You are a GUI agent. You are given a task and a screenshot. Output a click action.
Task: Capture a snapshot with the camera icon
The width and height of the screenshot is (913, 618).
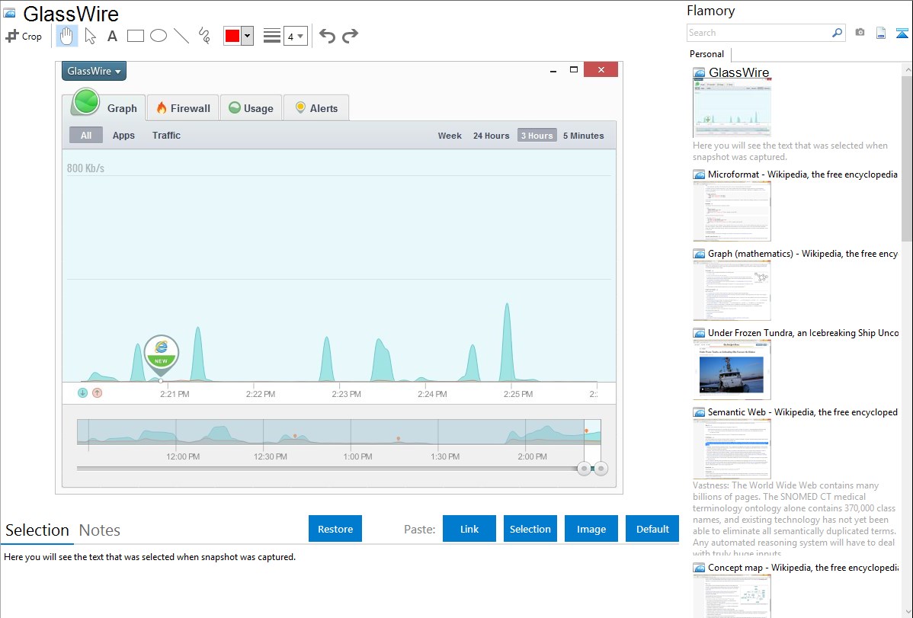click(x=860, y=33)
